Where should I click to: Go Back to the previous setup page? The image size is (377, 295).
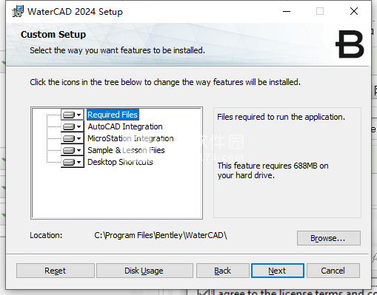[x=223, y=271]
